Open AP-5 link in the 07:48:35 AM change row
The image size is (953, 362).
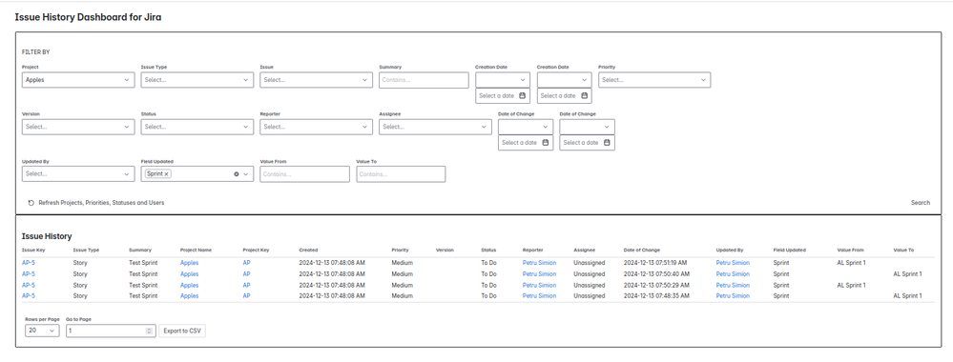(28, 296)
